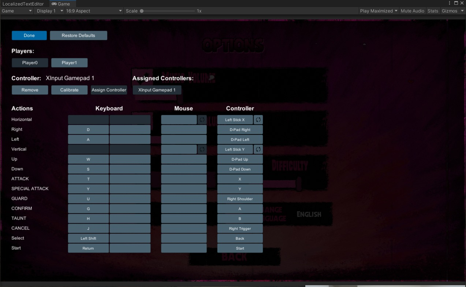Click the invert icon beside Left Stick X
The width and height of the screenshot is (466, 287).
pyautogui.click(x=258, y=119)
